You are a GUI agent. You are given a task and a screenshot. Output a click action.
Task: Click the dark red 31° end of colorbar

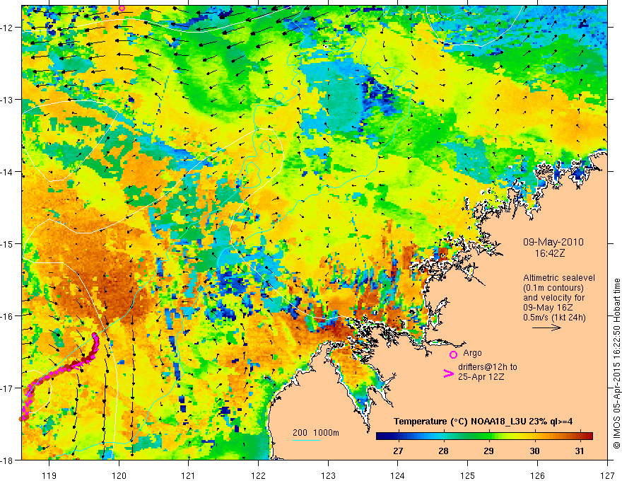(588, 436)
